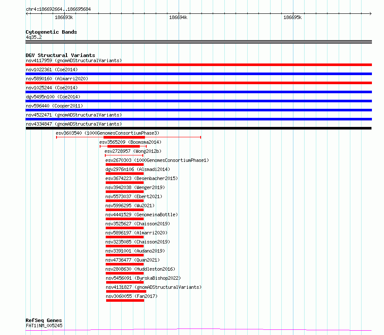The width and height of the screenshot is (384, 335).
Task: Click the red bar under dgv2976n106
Action: coord(125,174)
